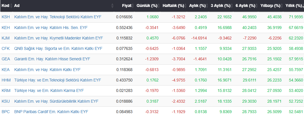Sort table by Kod column

pos(6,6)
